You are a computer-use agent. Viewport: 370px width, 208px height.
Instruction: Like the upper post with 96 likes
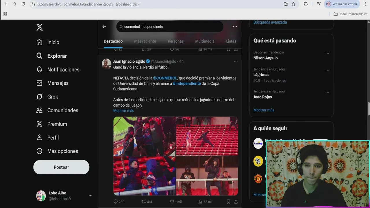pyautogui.click(x=175, y=49)
